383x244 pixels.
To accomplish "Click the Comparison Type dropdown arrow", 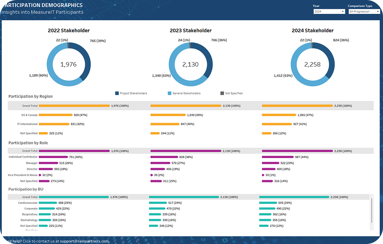I will 378,12.
